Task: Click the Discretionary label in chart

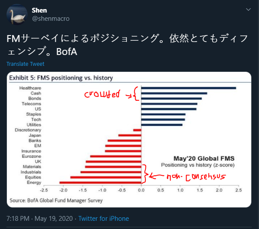Action: (28, 130)
